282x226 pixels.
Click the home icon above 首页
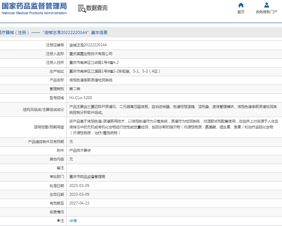(241, 5)
